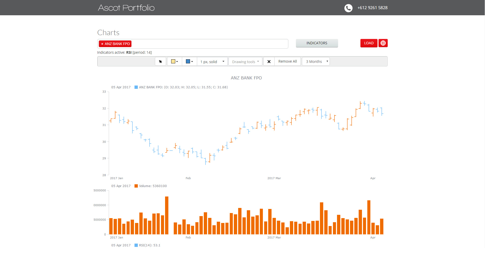Open the blue line color dropdown
This screenshot has width=485, height=253.
click(x=189, y=62)
